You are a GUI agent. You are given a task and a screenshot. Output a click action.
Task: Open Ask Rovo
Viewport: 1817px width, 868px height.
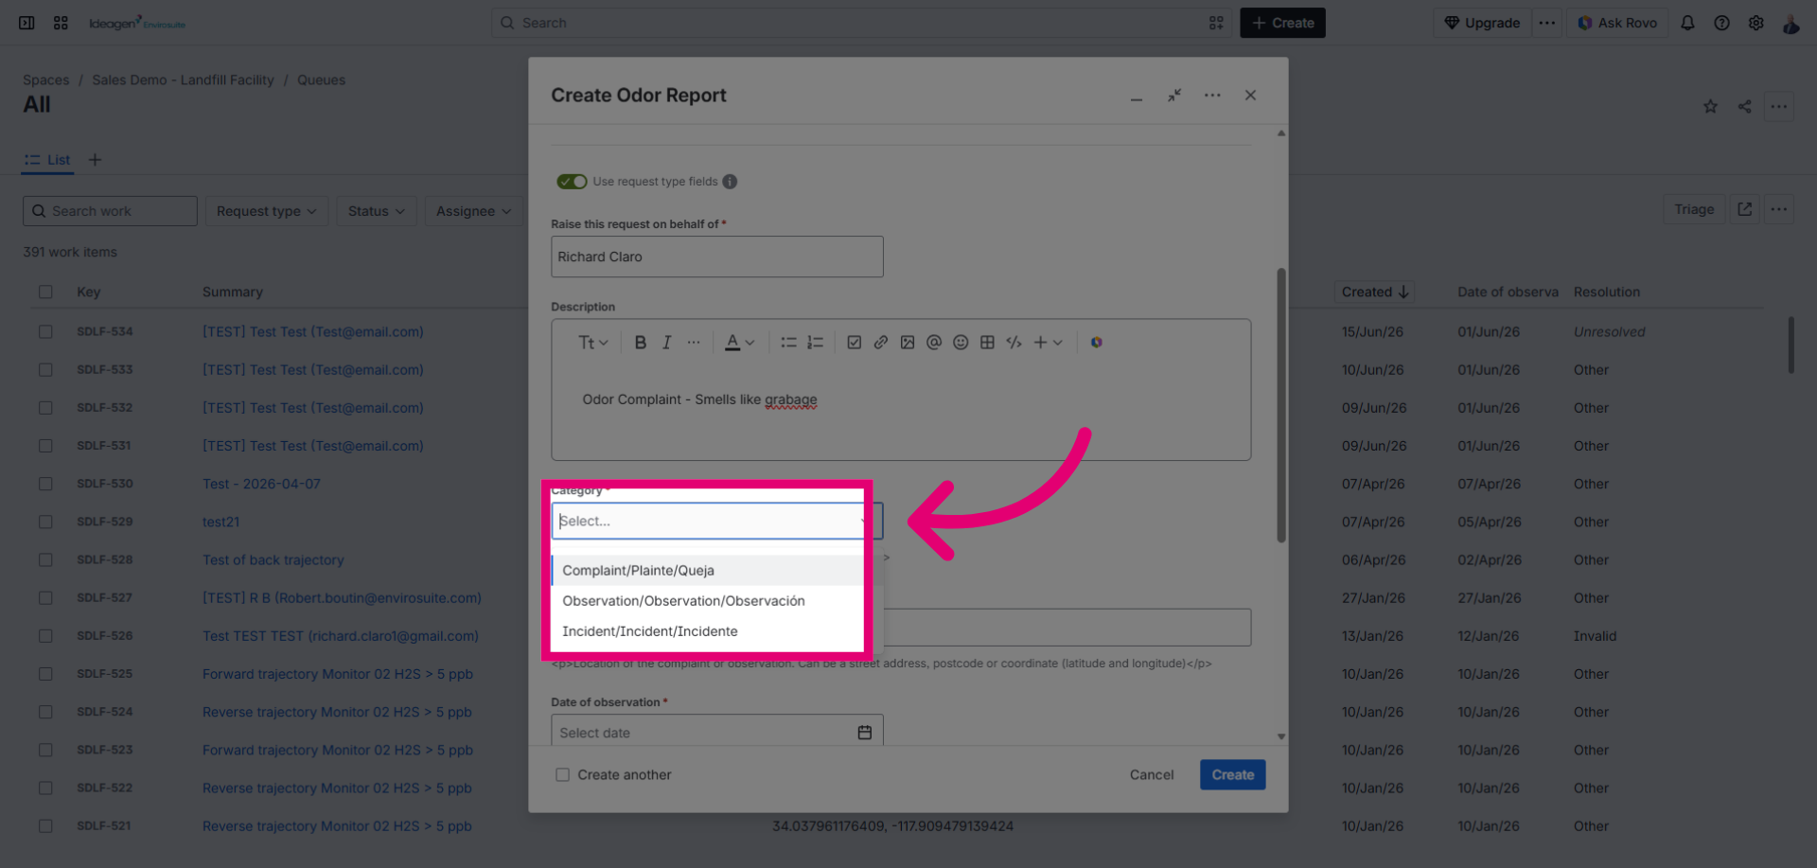pyautogui.click(x=1616, y=23)
